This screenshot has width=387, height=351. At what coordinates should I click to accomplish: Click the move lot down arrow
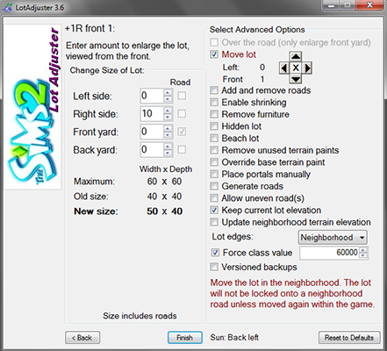click(x=296, y=79)
